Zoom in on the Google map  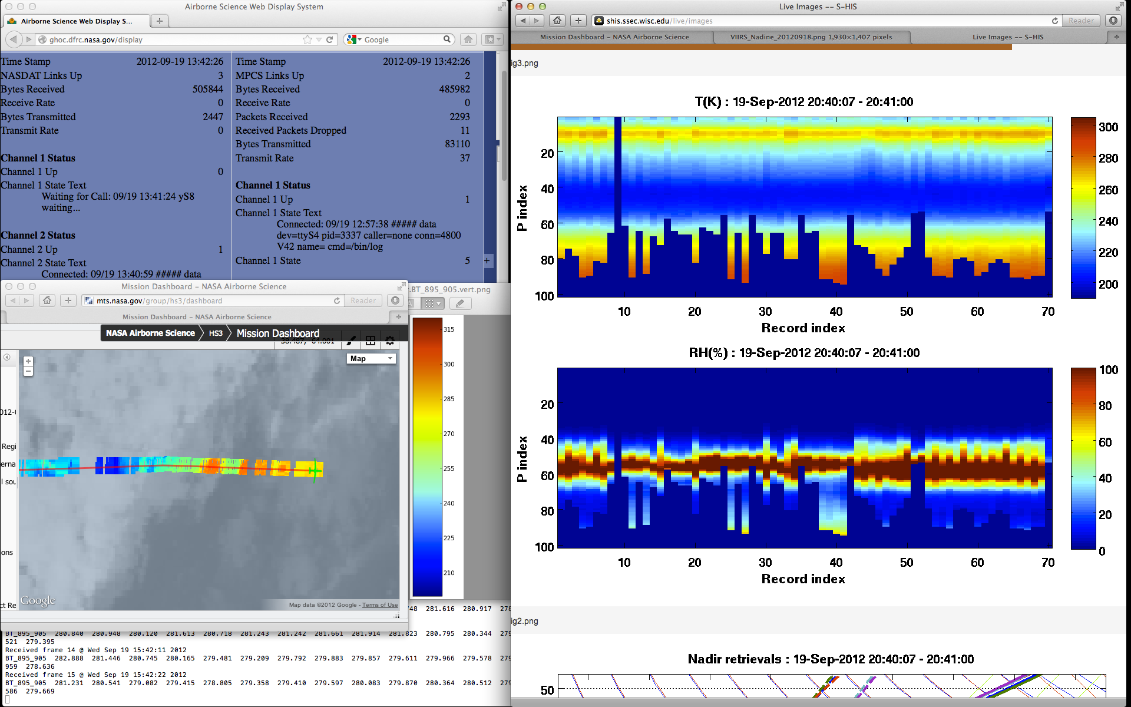pyautogui.click(x=28, y=361)
